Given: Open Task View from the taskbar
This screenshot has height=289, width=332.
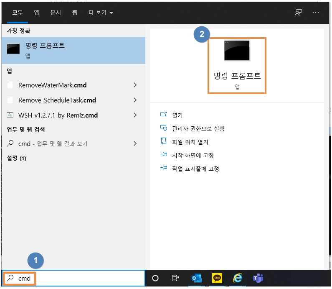Looking at the screenshot, I should coord(175,278).
